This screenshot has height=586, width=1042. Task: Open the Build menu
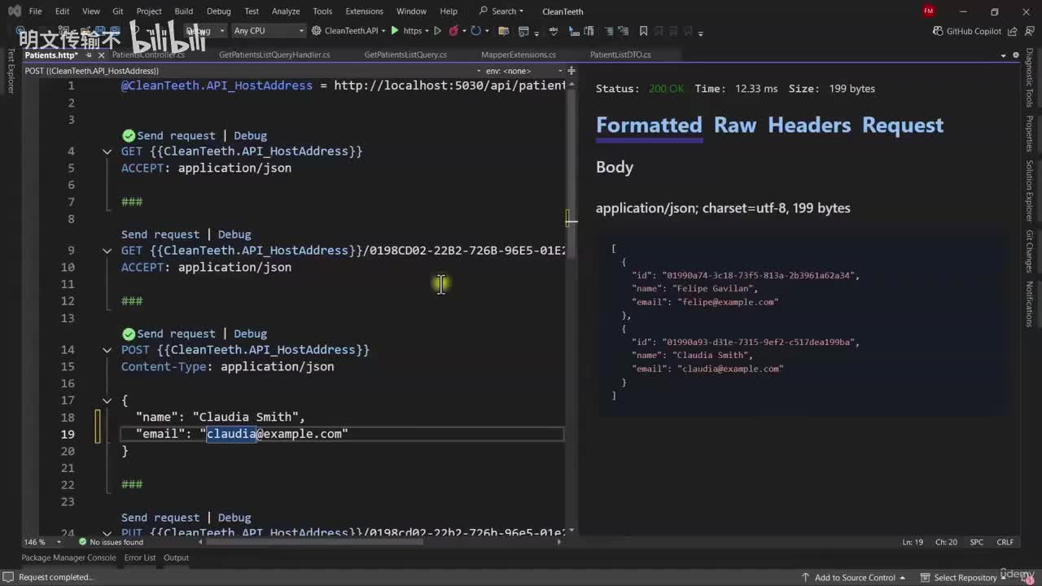click(x=184, y=11)
